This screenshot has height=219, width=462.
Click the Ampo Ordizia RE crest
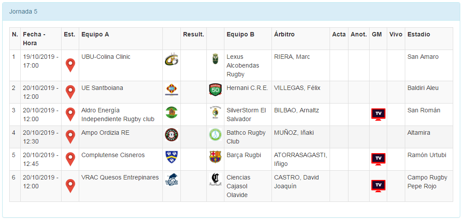click(171, 134)
